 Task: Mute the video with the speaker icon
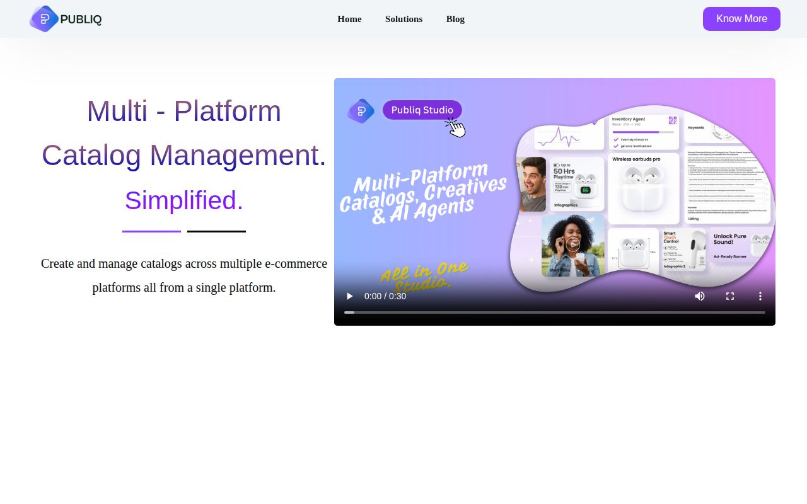coord(700,296)
